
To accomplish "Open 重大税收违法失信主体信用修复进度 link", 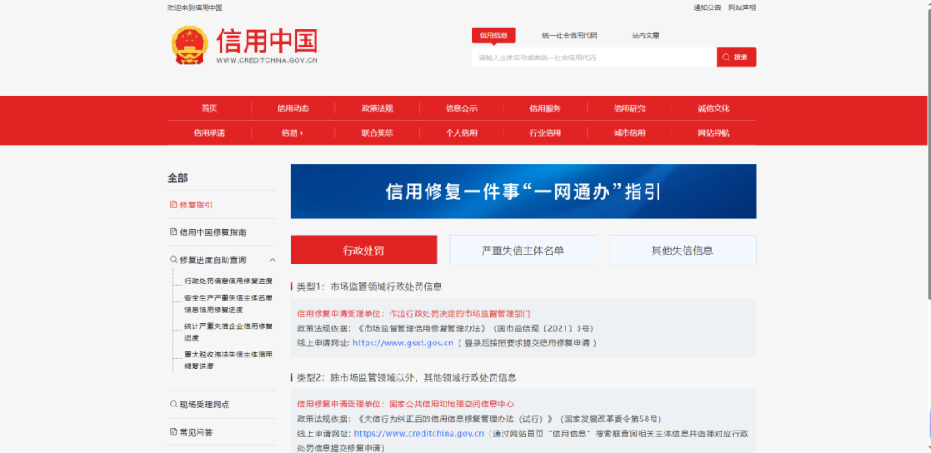I will click(228, 359).
